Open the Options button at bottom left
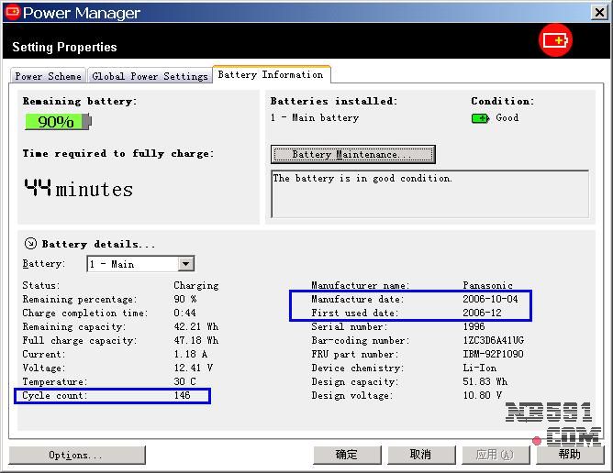The width and height of the screenshot is (613, 473). 77,455
